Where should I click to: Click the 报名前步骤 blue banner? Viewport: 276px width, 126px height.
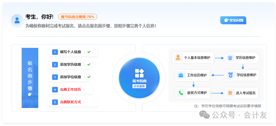(30, 78)
